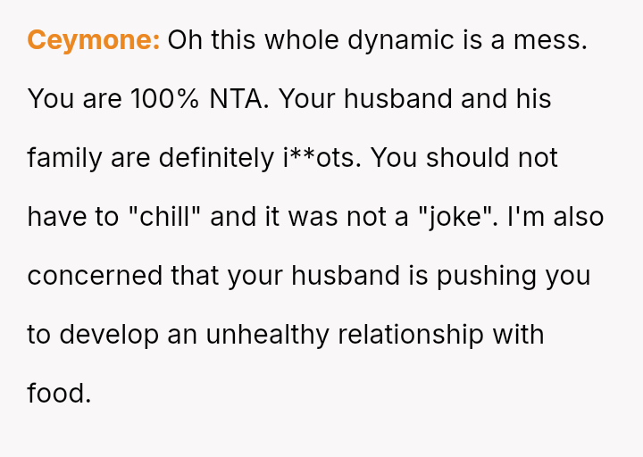Click the word "food" ending the comment
The width and height of the screenshot is (643, 457).
click(x=57, y=394)
